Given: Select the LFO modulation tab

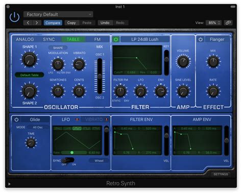Looking at the screenshot, I should click(66, 119).
